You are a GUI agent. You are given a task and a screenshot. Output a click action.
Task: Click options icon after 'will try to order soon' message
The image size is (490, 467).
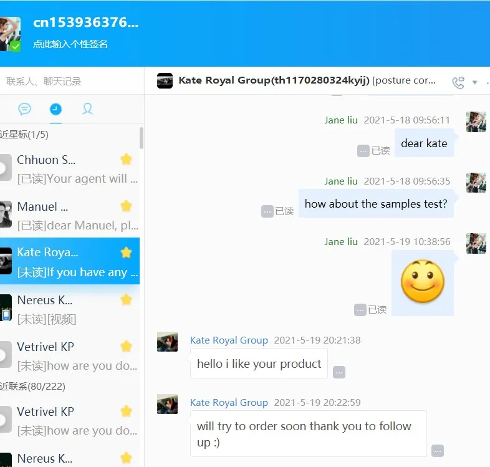point(438,451)
